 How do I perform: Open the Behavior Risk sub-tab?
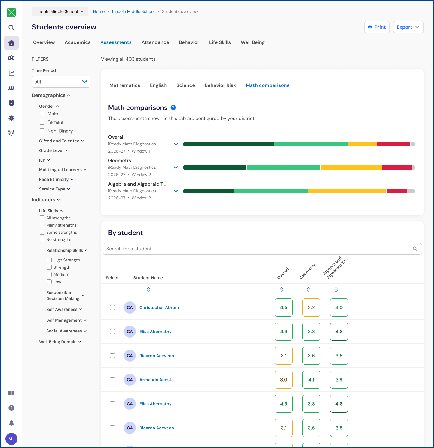[x=220, y=85]
